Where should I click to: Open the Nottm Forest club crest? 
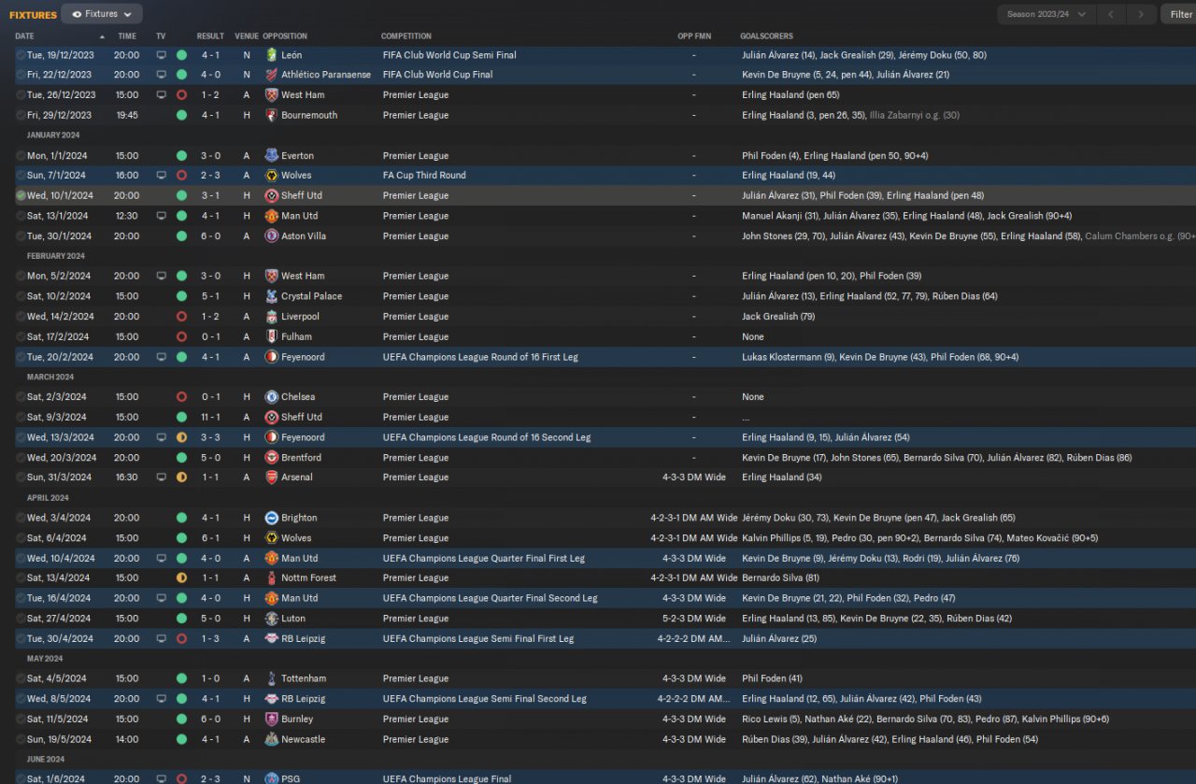coord(271,578)
